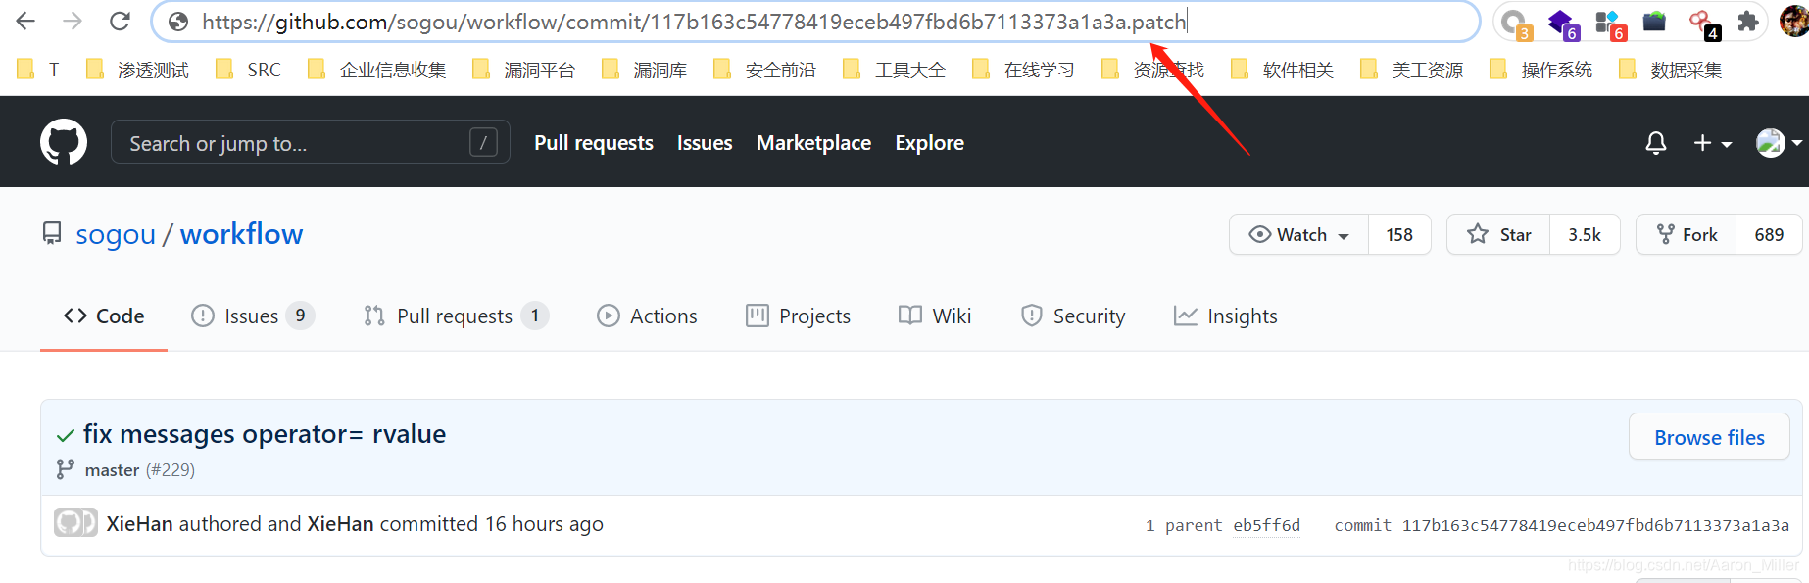Screen dimensions: 1809x583
Task: Select the Actions tab
Action: tap(647, 316)
